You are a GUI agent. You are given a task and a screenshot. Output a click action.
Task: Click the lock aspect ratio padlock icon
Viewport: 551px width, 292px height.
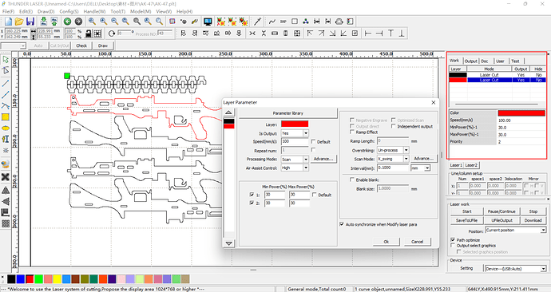[x=89, y=34]
